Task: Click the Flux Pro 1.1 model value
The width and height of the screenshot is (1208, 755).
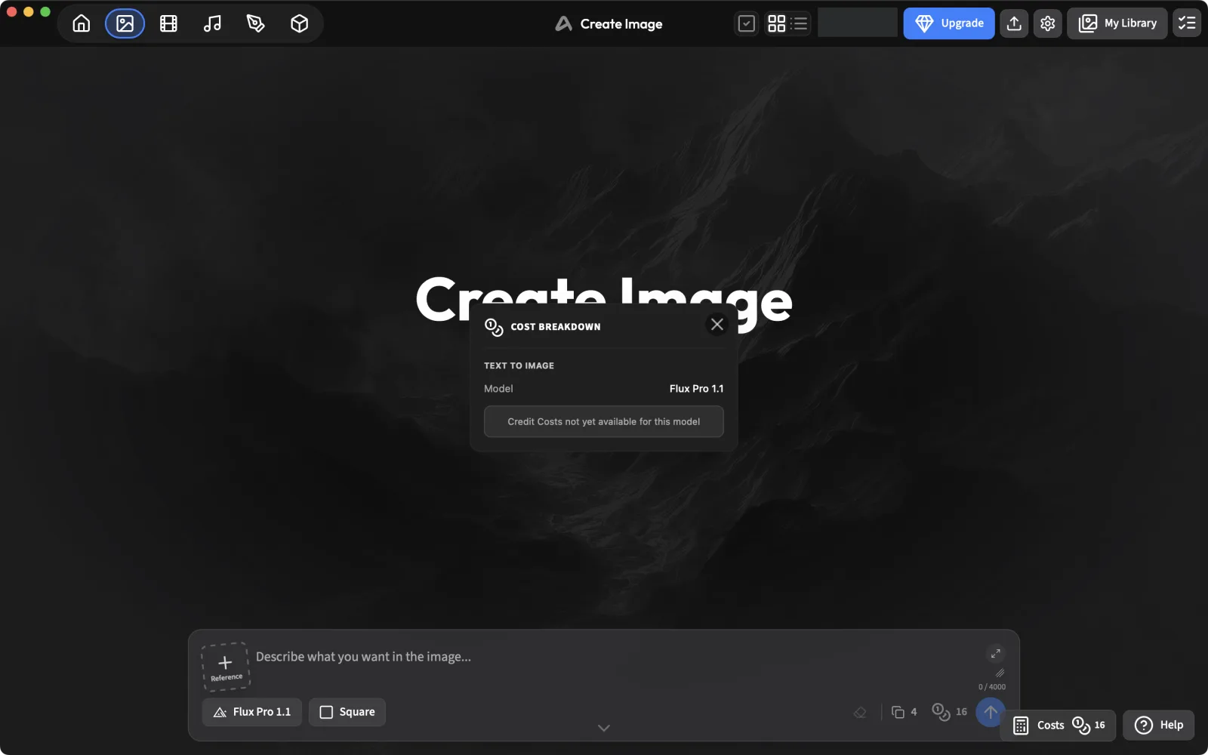Action: point(696,388)
